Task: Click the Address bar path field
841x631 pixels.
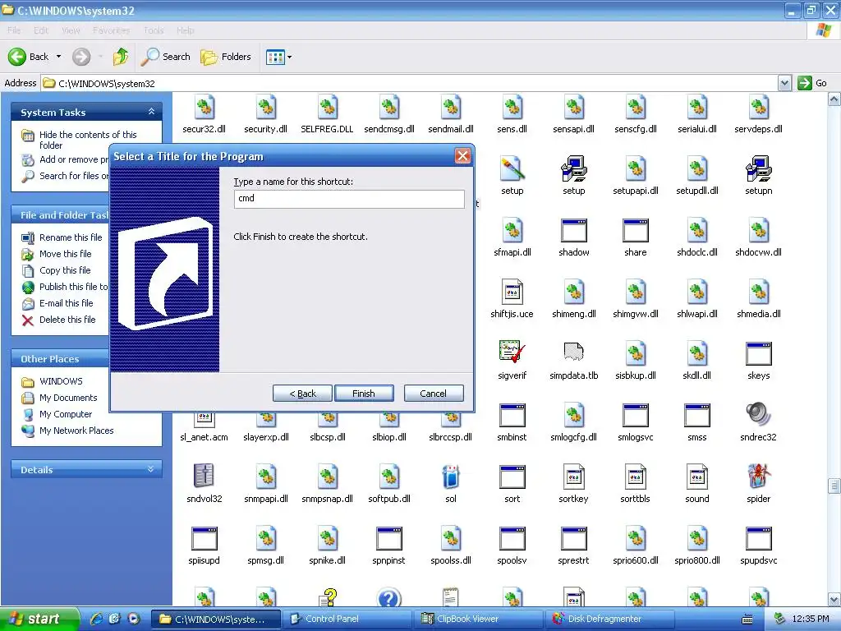Action: pyautogui.click(x=409, y=83)
